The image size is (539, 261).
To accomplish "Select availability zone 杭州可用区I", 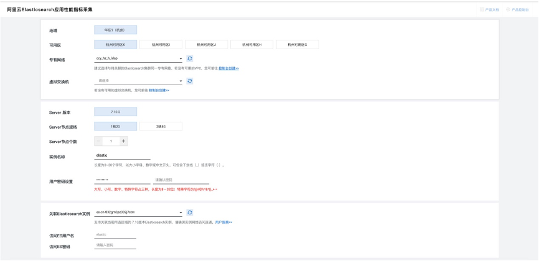I will coord(161,45).
